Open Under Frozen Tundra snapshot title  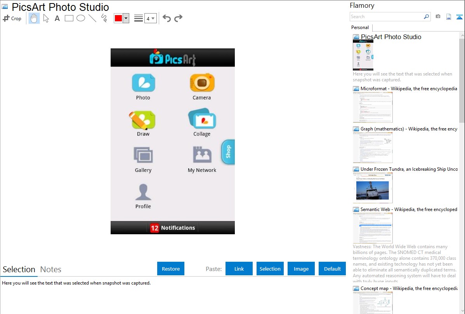pyautogui.click(x=409, y=169)
